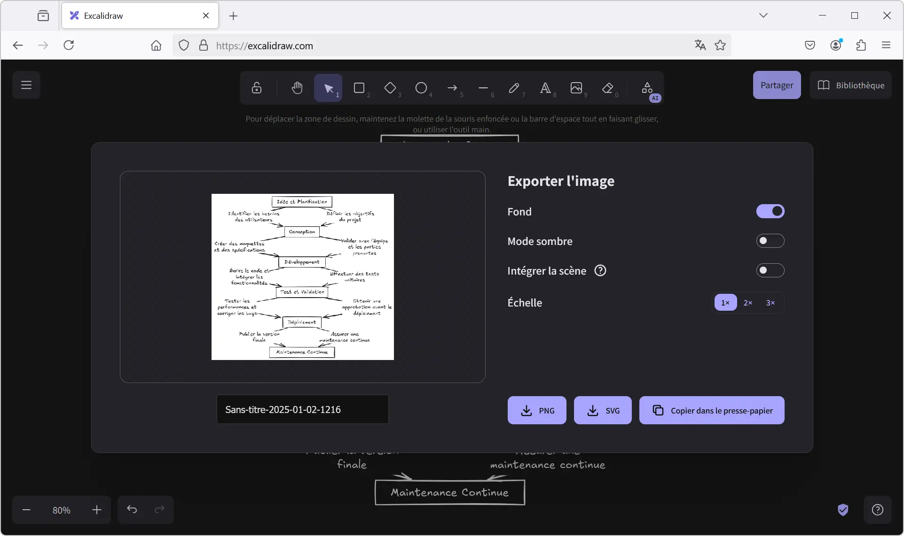Screen dimensions: 904x536
Task: Enable the Intégrer la scène switch
Action: click(770, 270)
